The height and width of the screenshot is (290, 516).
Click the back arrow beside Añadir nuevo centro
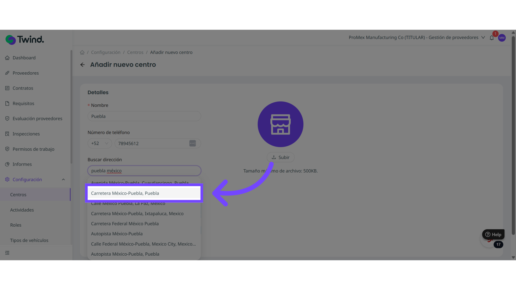83,65
